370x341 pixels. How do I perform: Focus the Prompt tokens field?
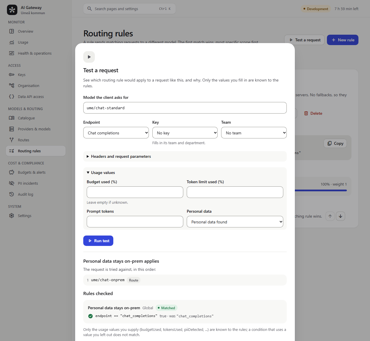coord(135,222)
